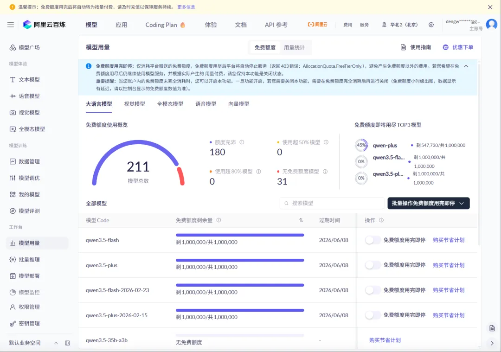Switch to 视觉模型 category tab
Viewport: 501px width, 352px height.
135,104
